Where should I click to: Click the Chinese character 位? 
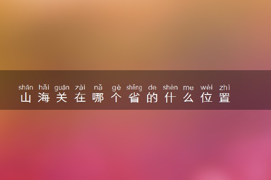point(206,98)
